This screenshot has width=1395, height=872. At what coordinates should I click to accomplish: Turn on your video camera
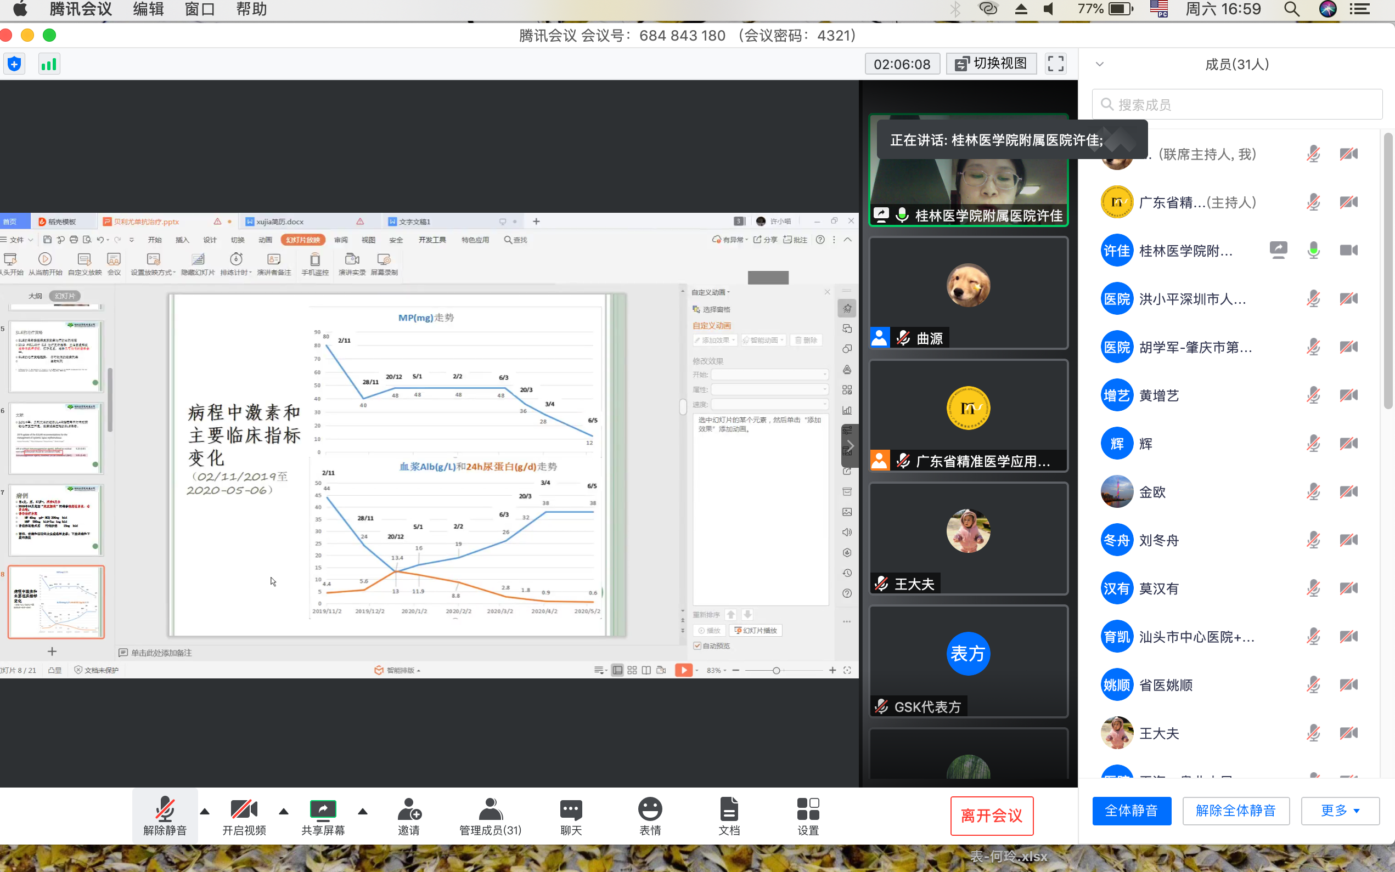pos(244,809)
